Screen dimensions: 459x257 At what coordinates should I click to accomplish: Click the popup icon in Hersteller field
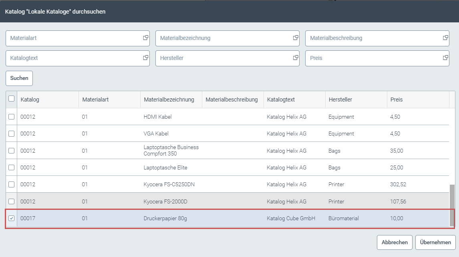296,58
